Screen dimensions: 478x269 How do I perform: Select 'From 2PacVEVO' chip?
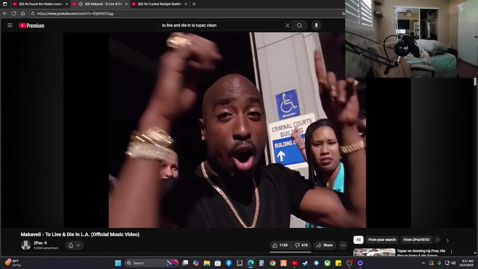tap(416, 240)
